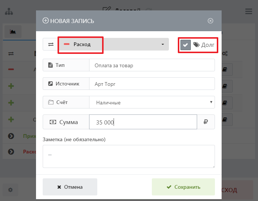
Task: Click the Заметка note text area
Action: 128,156
